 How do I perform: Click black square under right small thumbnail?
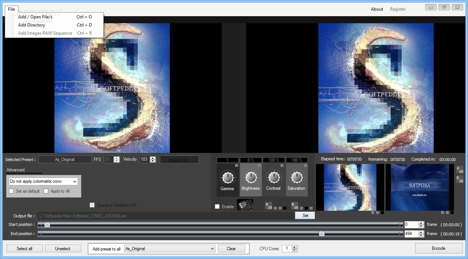coord(452,213)
